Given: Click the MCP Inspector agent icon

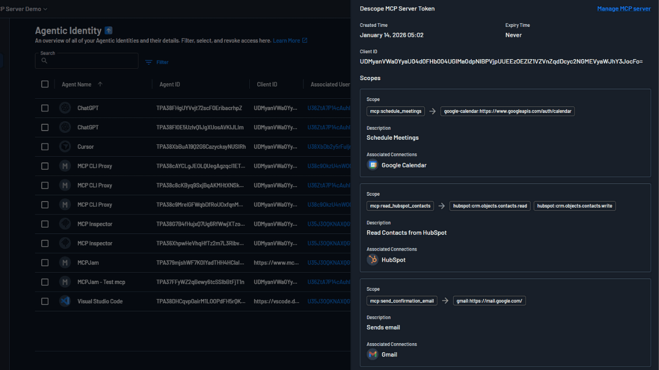Looking at the screenshot, I should 65,224.
